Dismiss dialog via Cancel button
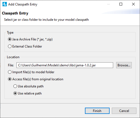The width and height of the screenshot is (140, 118). pos(124,111)
